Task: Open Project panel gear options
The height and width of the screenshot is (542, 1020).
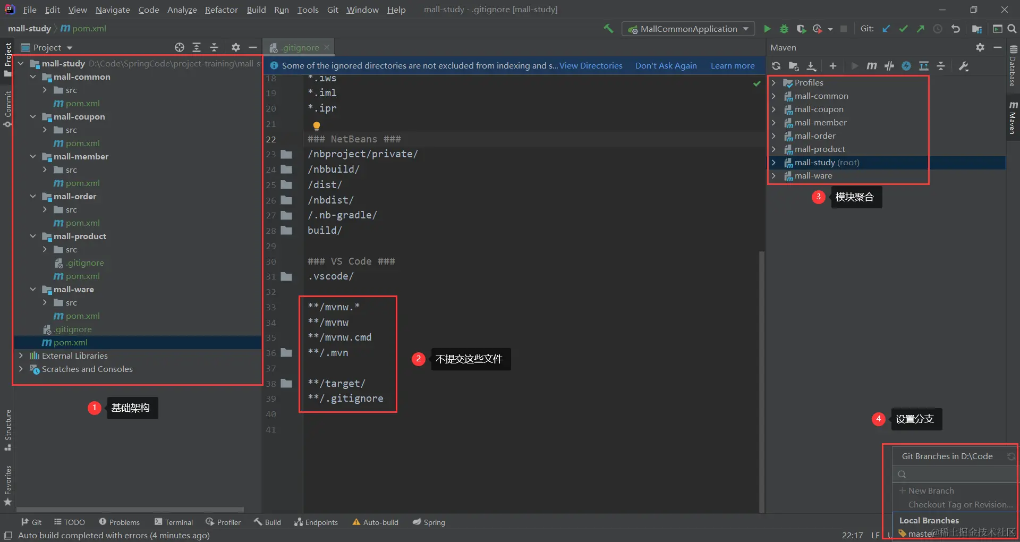Action: tap(236, 47)
